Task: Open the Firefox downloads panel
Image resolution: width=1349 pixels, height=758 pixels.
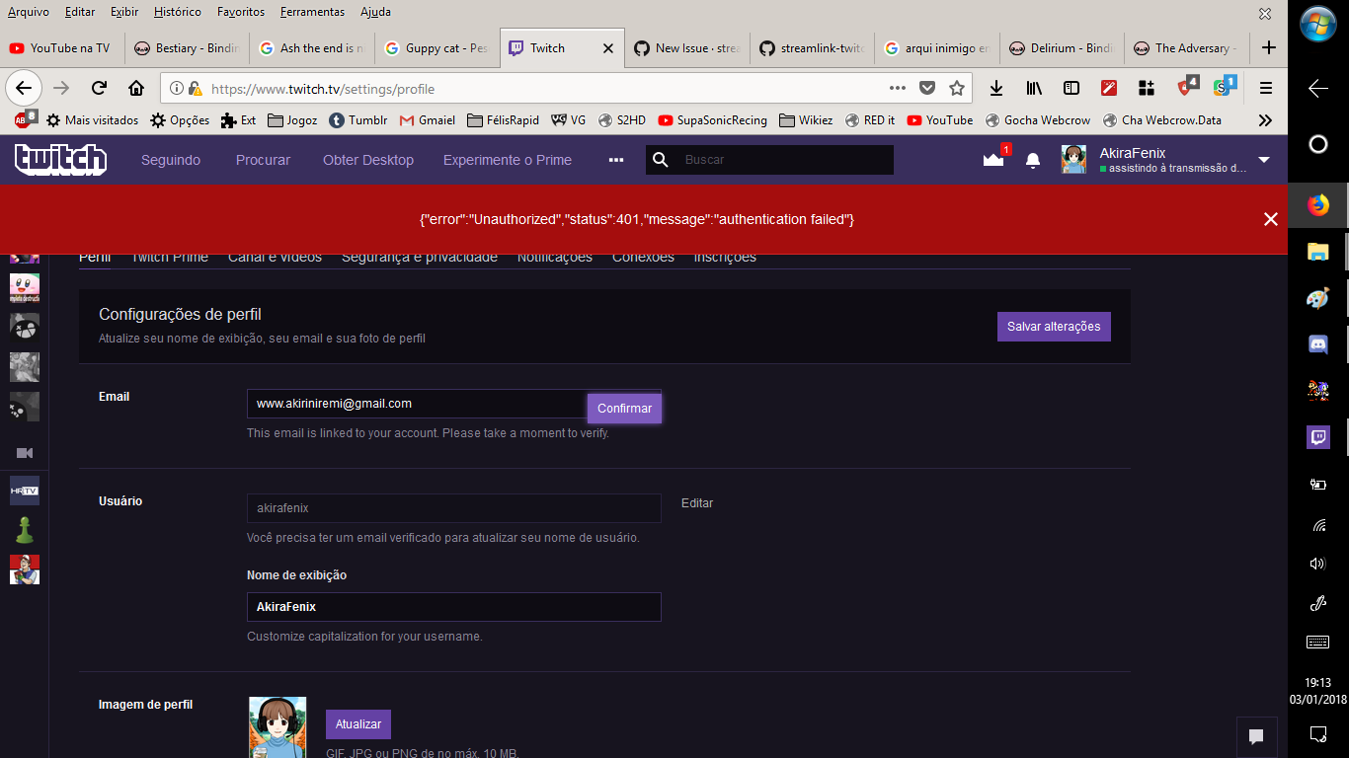Action: coord(995,88)
